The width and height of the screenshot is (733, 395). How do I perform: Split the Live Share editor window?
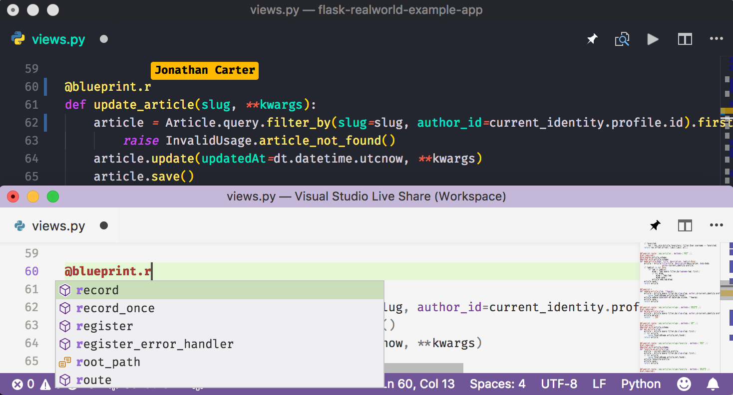pos(685,225)
